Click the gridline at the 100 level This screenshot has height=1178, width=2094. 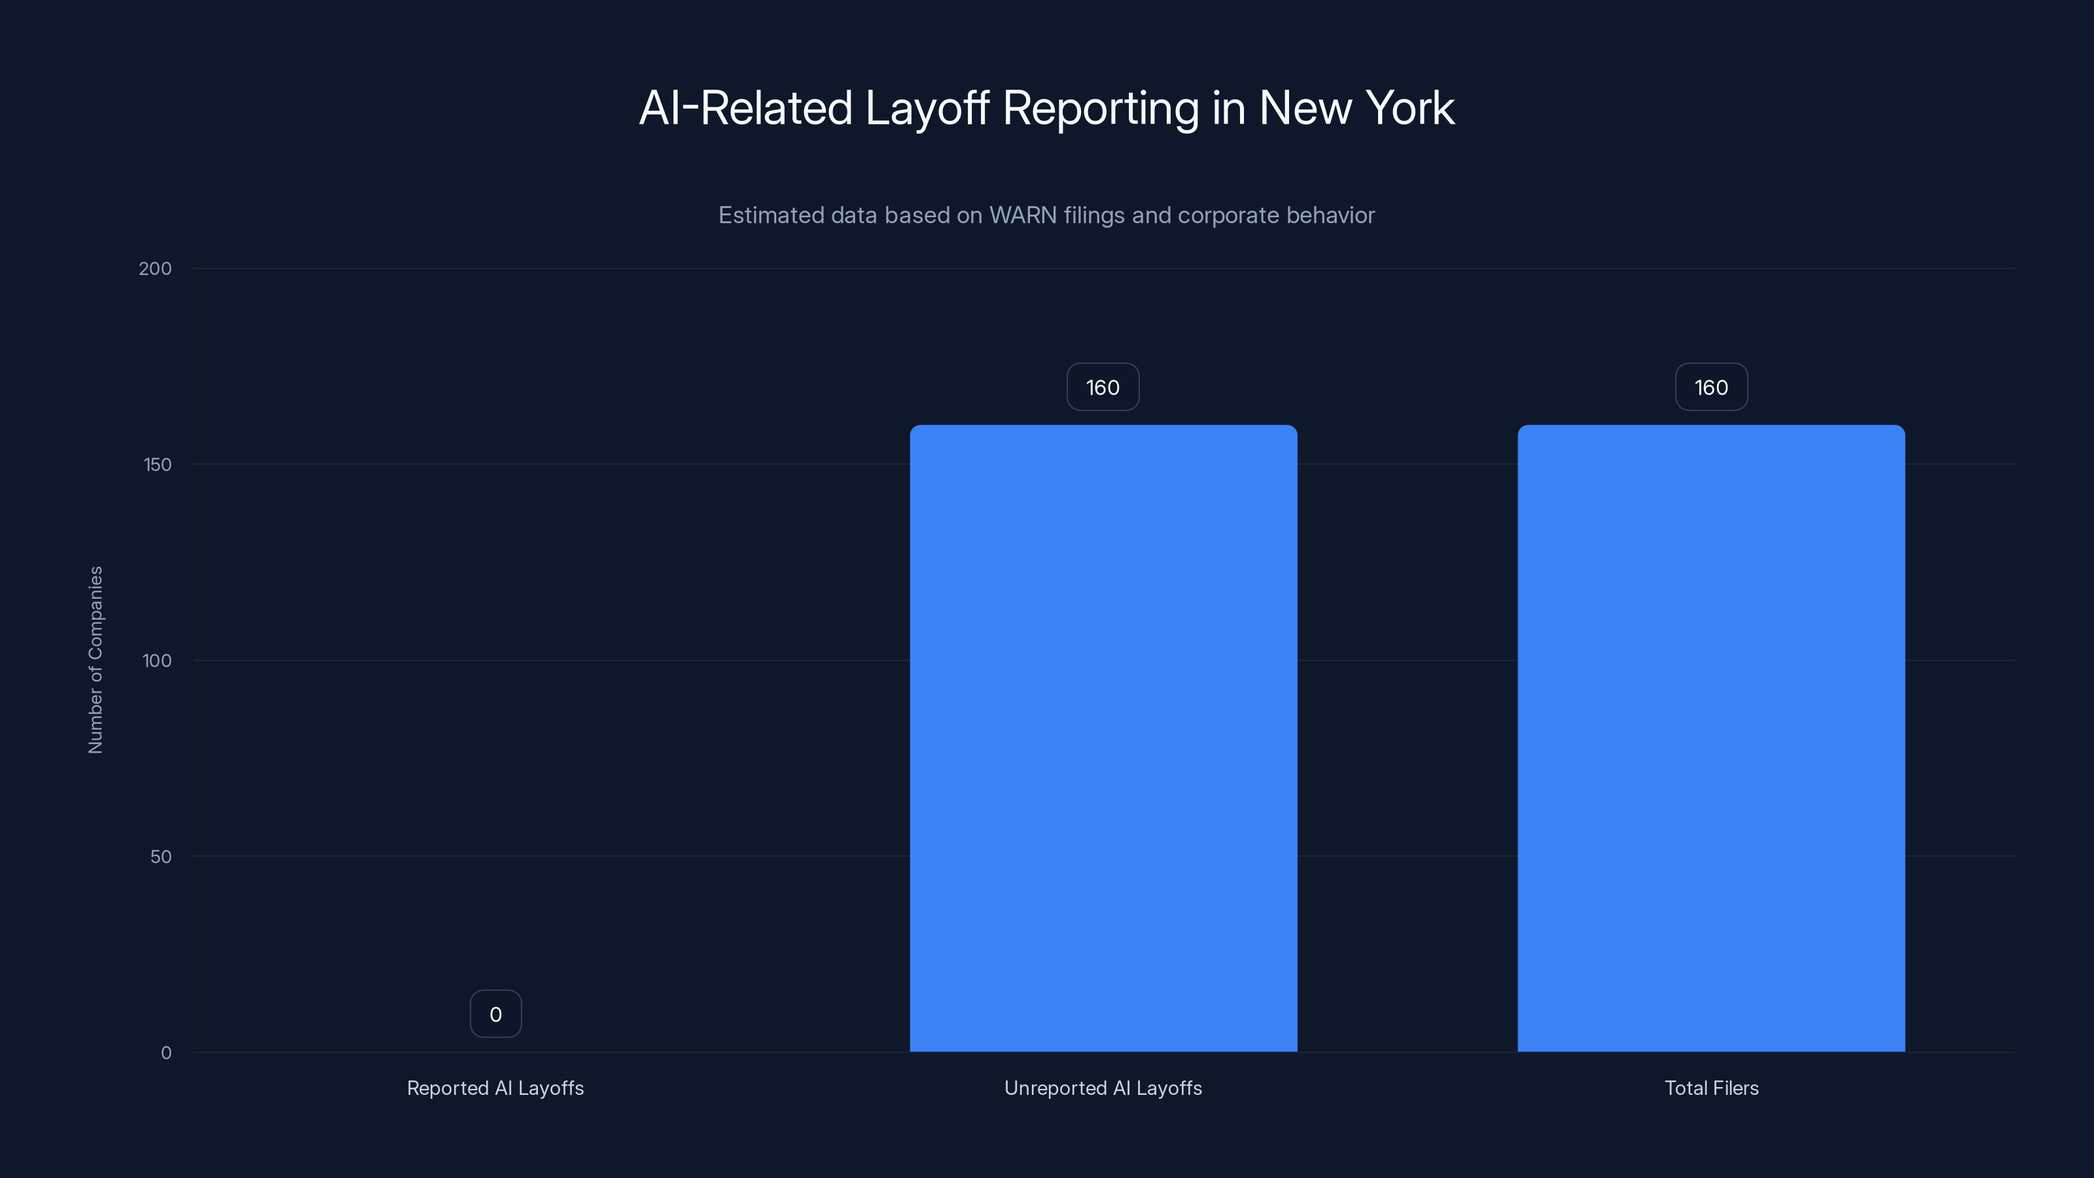point(569,661)
